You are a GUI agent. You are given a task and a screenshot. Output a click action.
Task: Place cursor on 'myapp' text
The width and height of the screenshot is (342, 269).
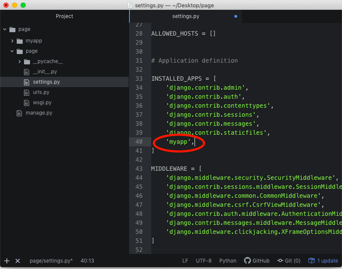178,142
